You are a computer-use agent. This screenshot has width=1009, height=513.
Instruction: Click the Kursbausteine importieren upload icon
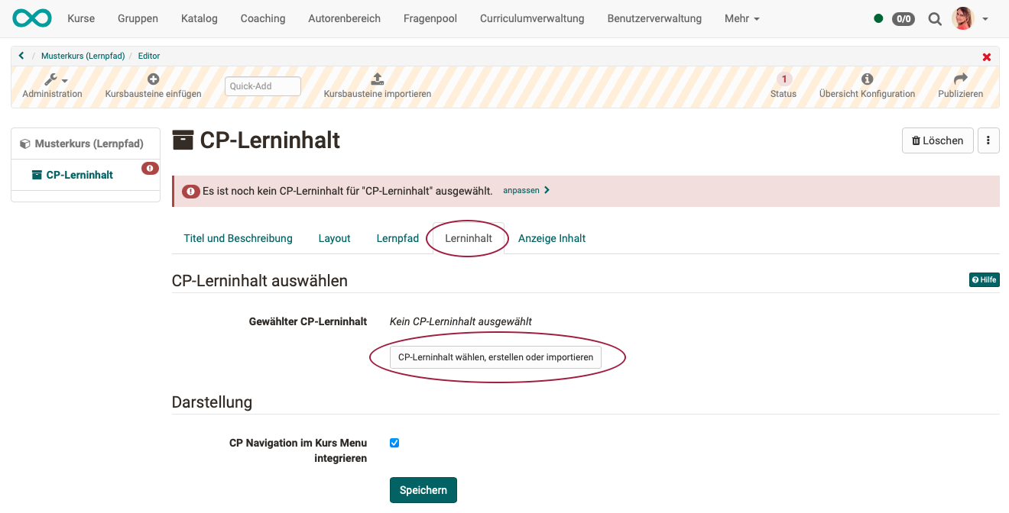[x=377, y=77]
